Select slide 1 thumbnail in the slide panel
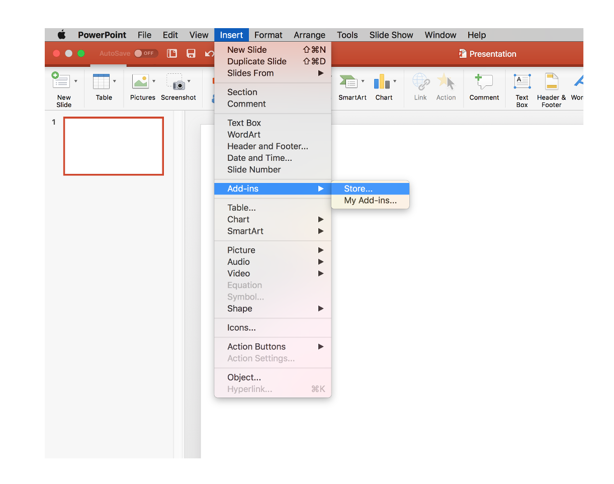614x484 pixels. pyautogui.click(x=114, y=146)
